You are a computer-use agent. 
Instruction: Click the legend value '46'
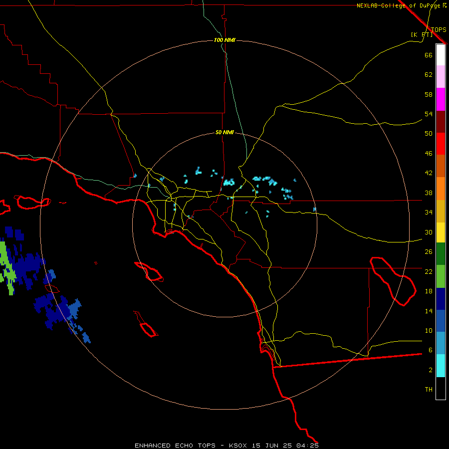[429, 154]
